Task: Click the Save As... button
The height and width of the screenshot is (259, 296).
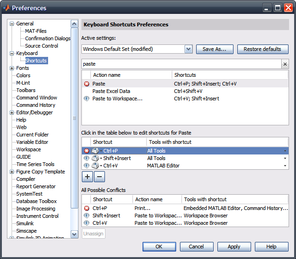Action: point(214,49)
